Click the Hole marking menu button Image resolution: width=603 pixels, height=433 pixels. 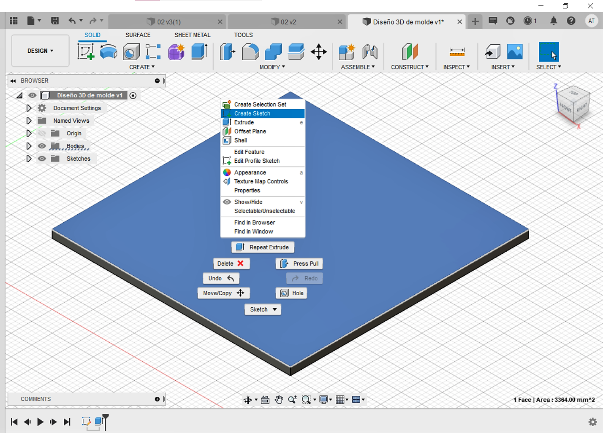291,293
